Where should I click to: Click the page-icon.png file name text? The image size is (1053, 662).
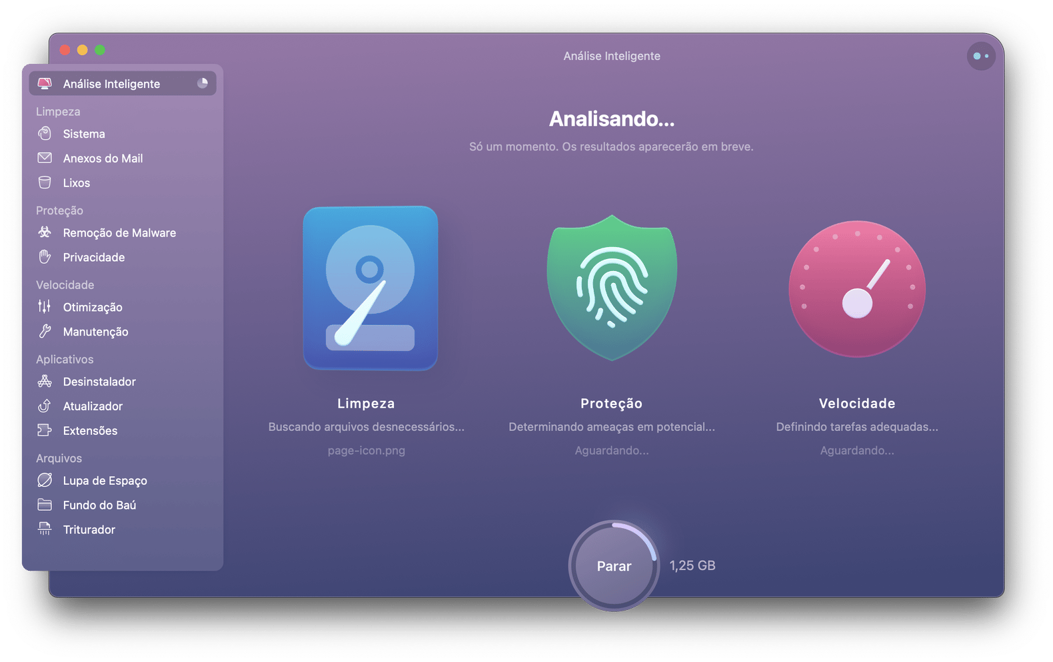click(x=366, y=450)
